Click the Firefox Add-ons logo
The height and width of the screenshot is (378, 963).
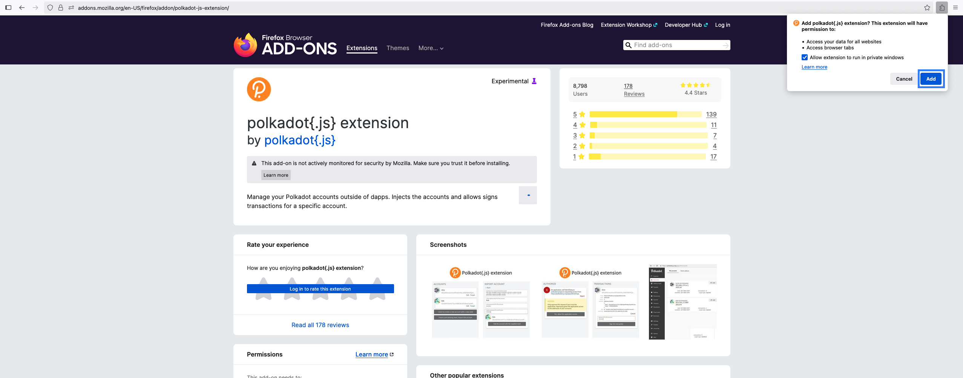coord(285,45)
